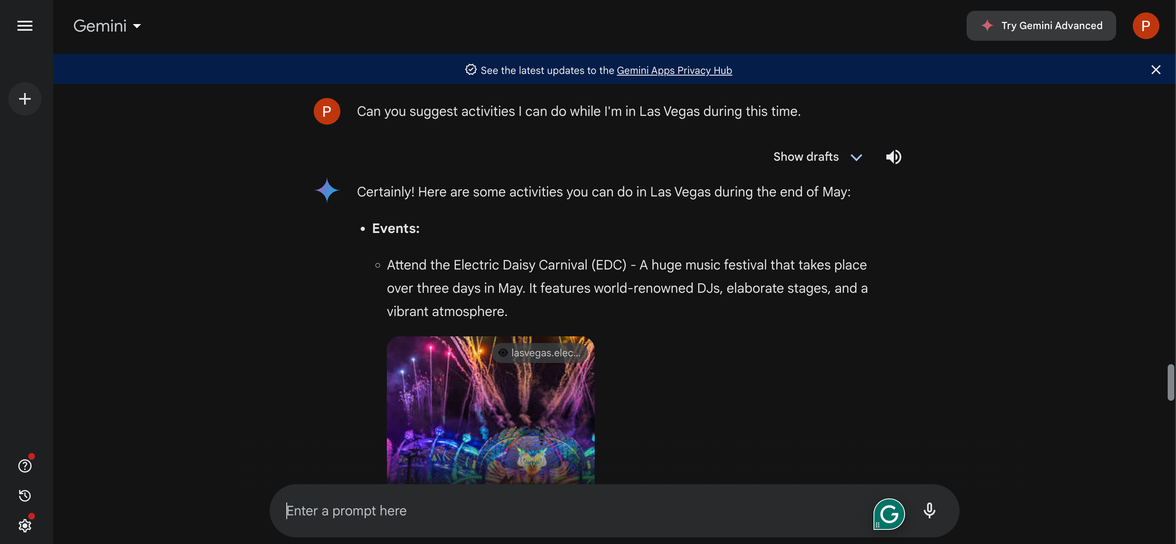
Task: Toggle the text-to-speech audio button
Action: click(894, 157)
